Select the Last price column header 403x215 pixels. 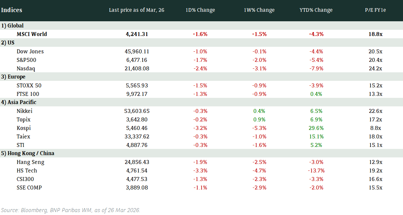click(x=137, y=10)
